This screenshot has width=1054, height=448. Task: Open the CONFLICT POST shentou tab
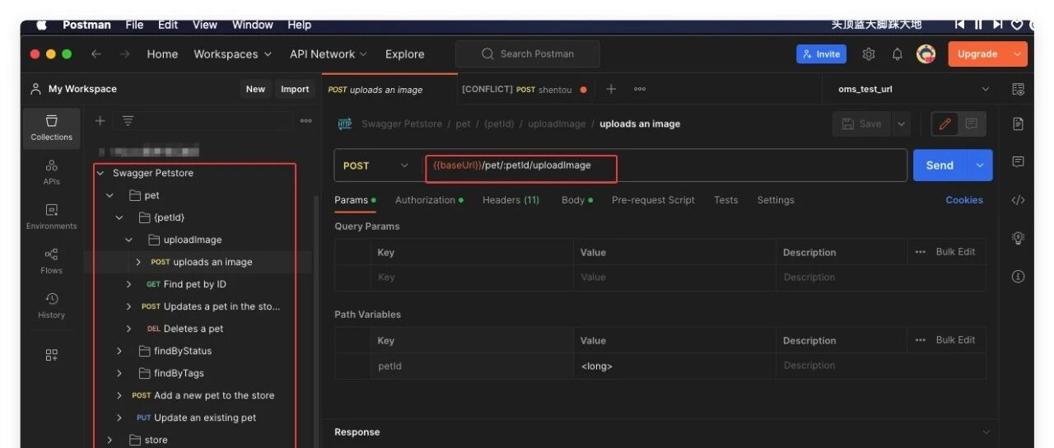[x=525, y=89]
